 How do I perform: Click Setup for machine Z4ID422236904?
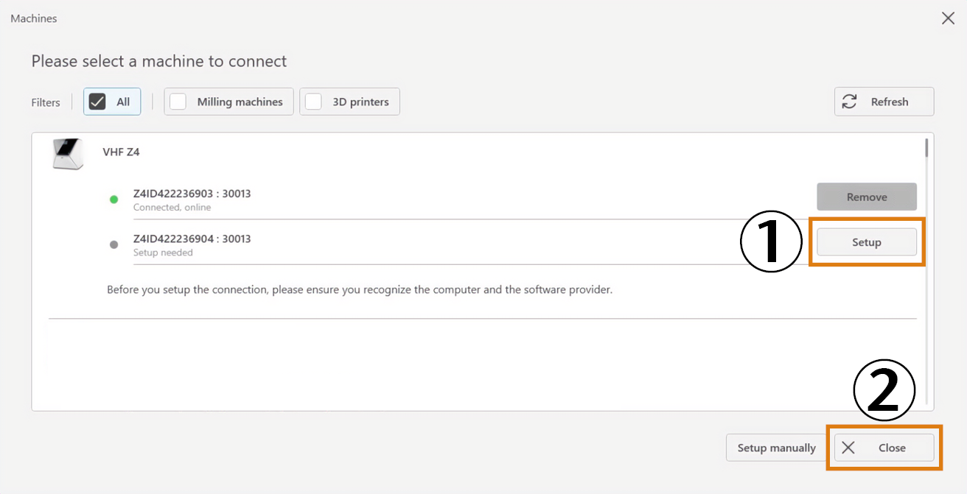867,241
